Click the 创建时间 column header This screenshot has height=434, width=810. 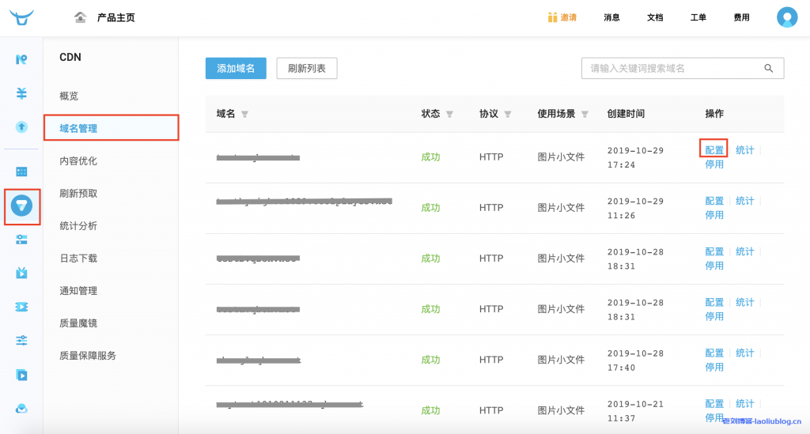pyautogui.click(x=626, y=114)
